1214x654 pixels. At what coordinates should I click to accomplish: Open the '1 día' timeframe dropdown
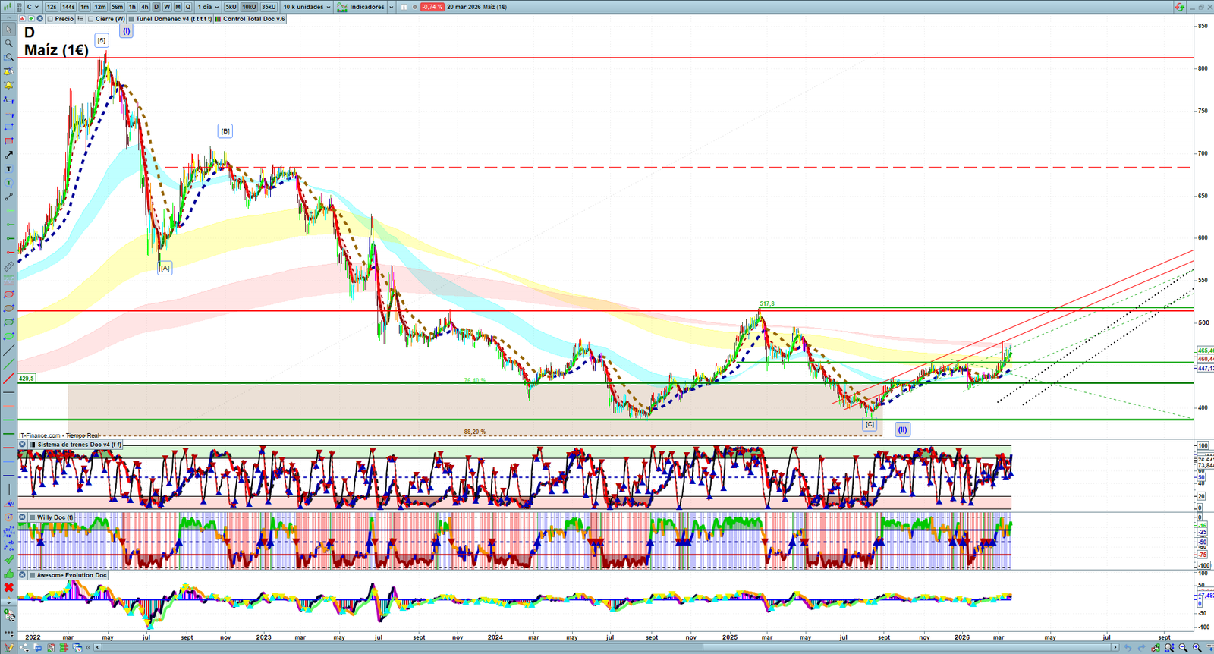click(x=208, y=7)
